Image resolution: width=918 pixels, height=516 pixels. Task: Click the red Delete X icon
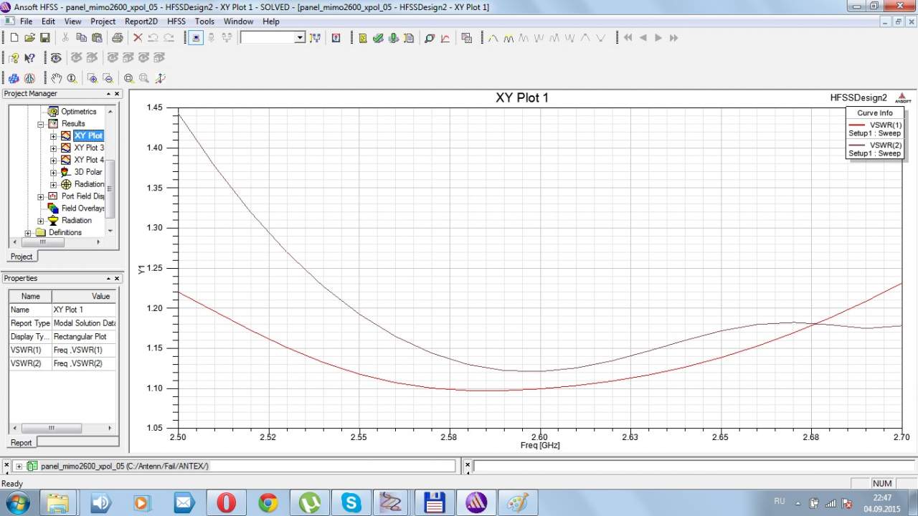[138, 38]
